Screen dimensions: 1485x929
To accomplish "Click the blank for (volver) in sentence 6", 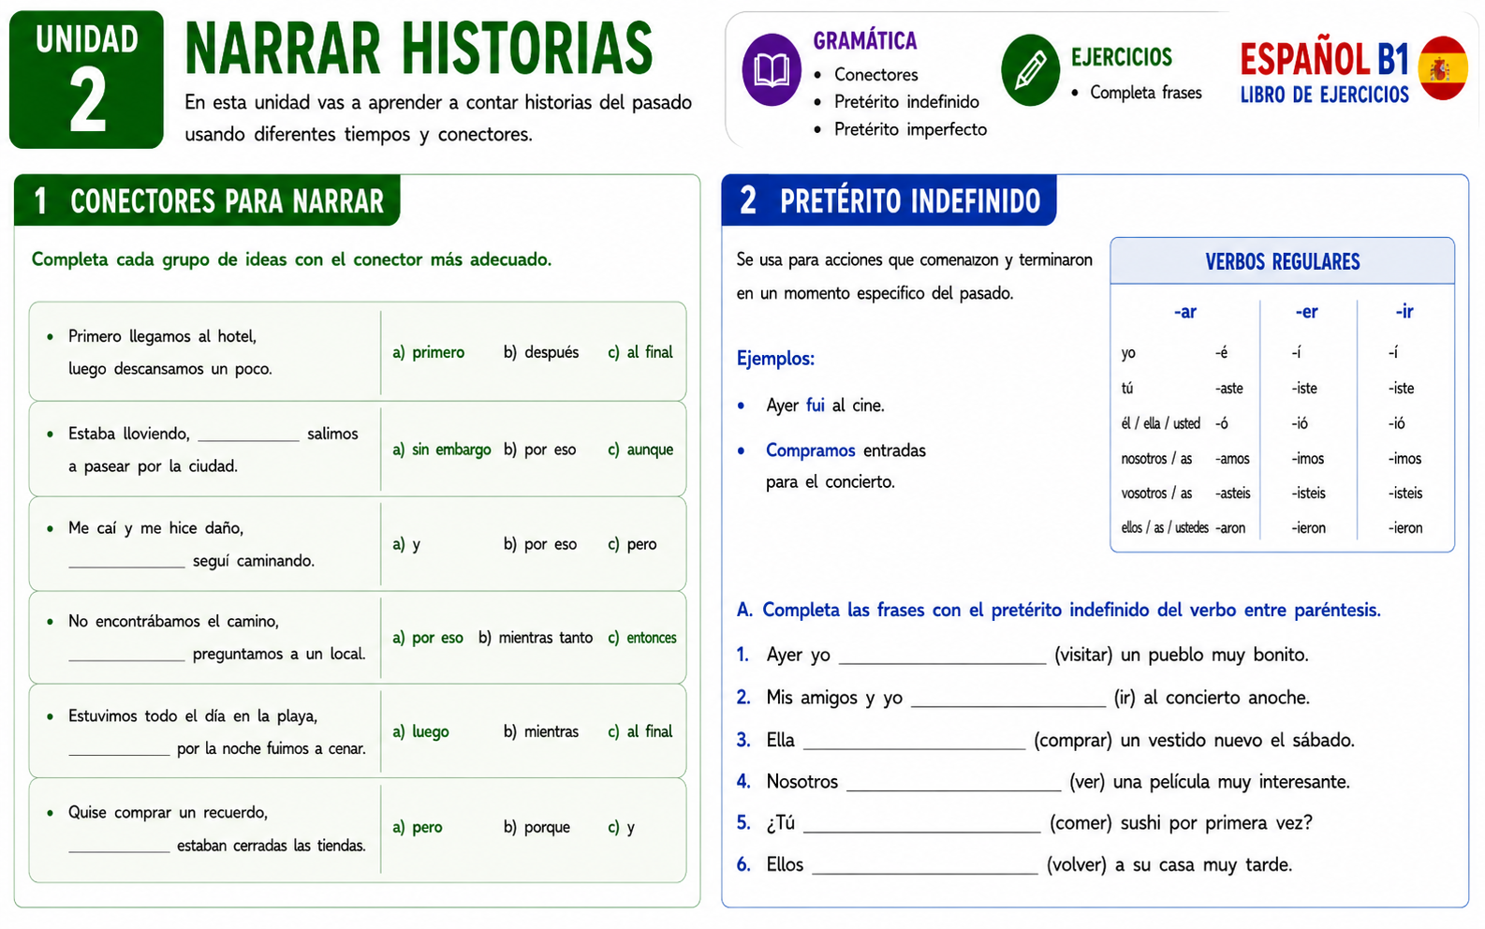I will pos(925,864).
